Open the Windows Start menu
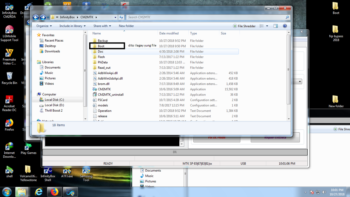The image size is (350, 197). click(x=7, y=192)
